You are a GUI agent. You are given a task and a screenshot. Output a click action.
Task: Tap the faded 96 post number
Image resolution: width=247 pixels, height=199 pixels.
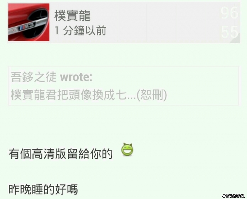point(229,13)
